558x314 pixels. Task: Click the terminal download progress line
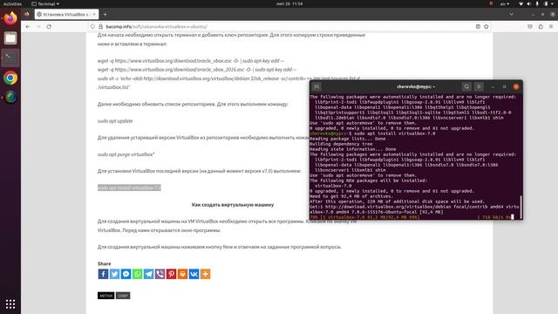[x=412, y=217]
